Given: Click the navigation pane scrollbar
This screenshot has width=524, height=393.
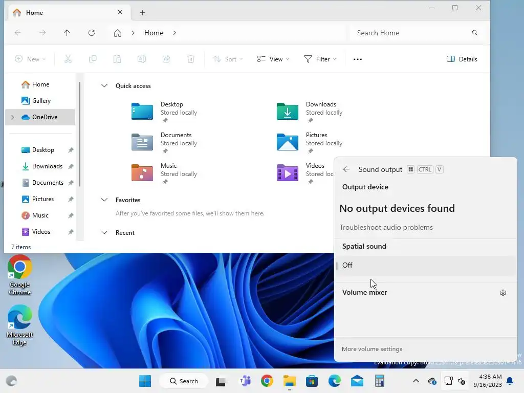Looking at the screenshot, I should pyautogui.click(x=80, y=134).
